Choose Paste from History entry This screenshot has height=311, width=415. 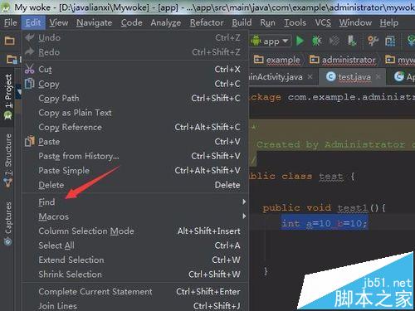point(135,156)
